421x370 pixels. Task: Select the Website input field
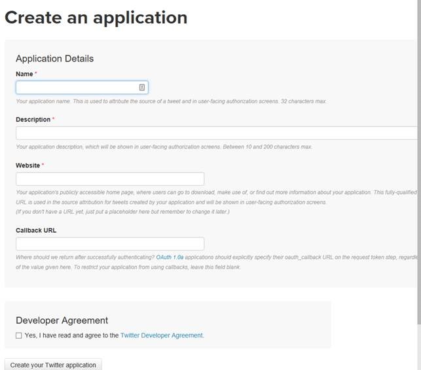[110, 178]
